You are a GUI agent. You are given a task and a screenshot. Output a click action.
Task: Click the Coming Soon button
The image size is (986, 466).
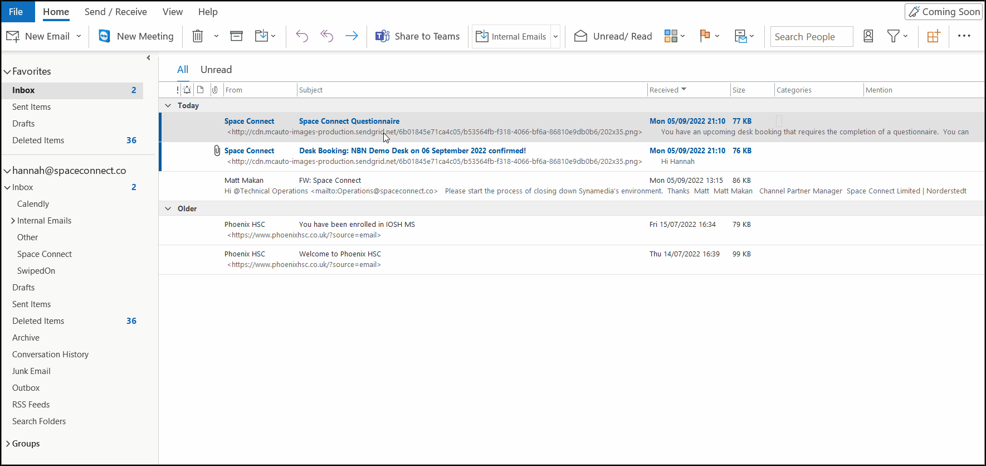[944, 12]
